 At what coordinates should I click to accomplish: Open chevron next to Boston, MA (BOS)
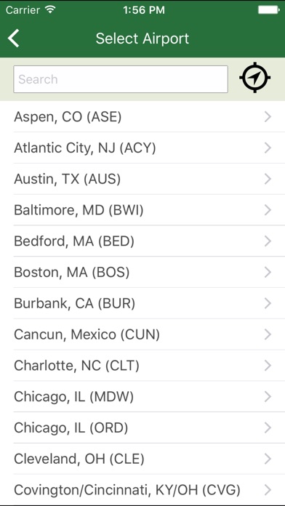[268, 273]
